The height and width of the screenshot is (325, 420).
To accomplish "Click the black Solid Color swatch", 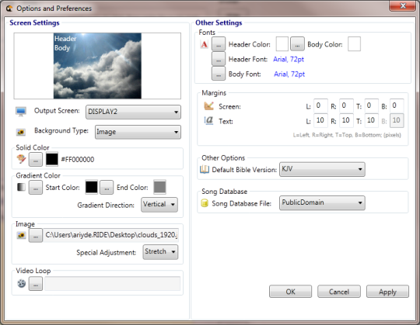I will (52, 159).
